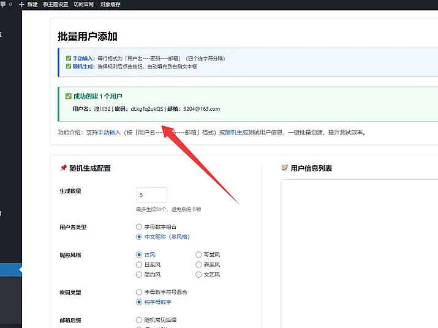Click the notepad icon beside 用户信息列表
The image size is (438, 328).
[285, 168]
